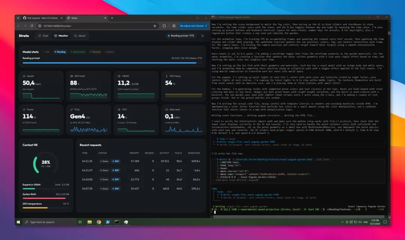The height and width of the screenshot is (240, 405).
Task: Click the Reading prompt 97% status pill
Action: pyautogui.click(x=181, y=36)
